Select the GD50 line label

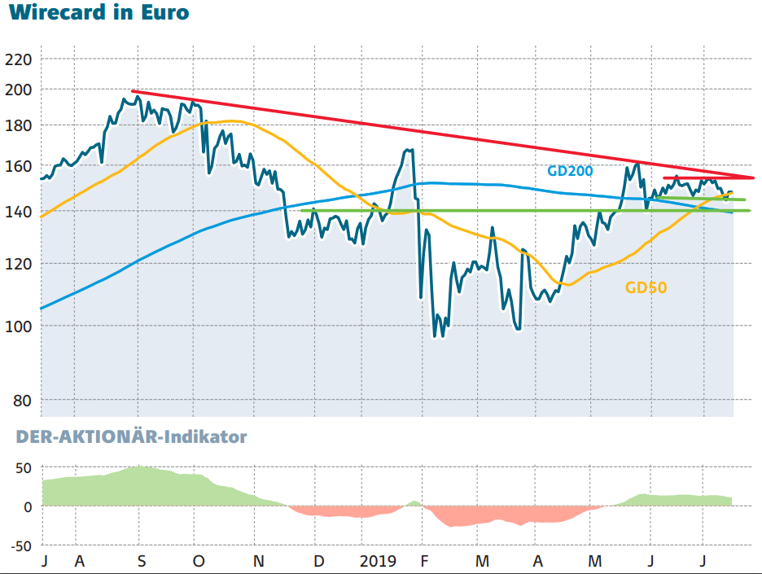646,287
